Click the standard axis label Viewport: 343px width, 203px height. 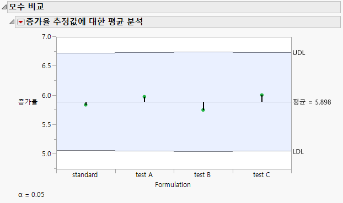point(85,175)
